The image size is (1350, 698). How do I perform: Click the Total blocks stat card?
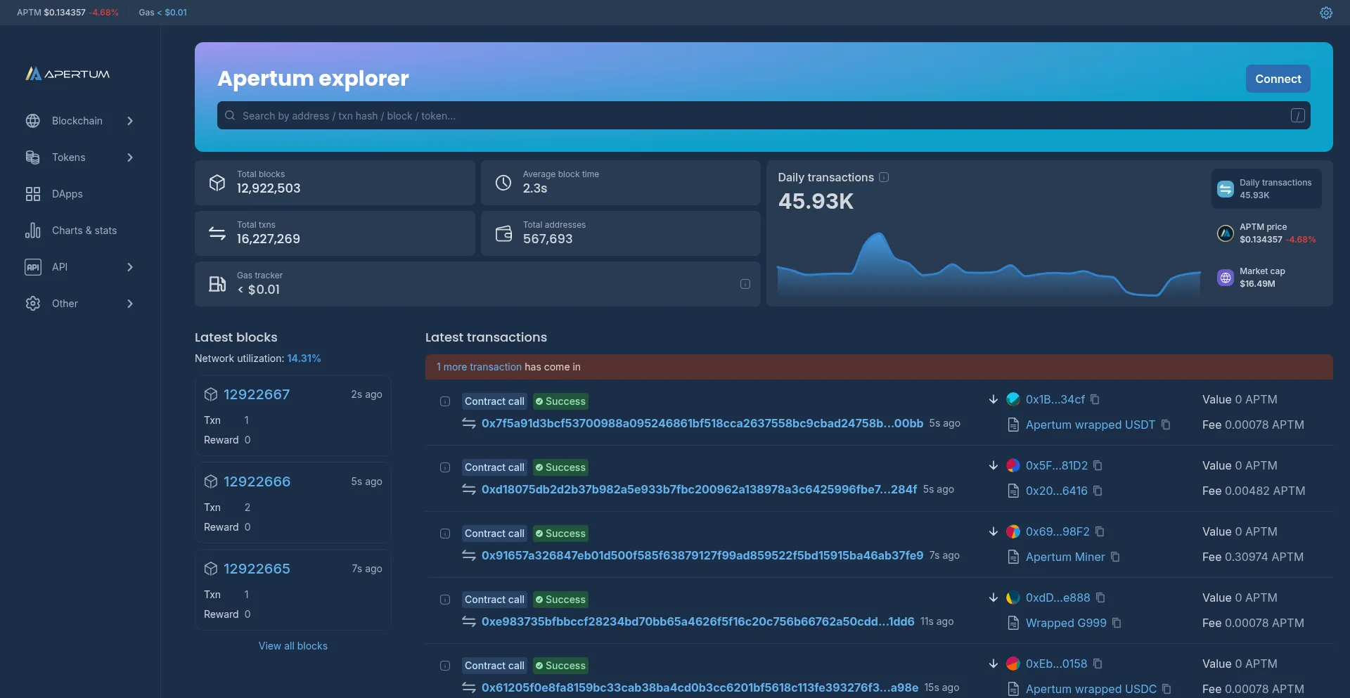tap(335, 183)
